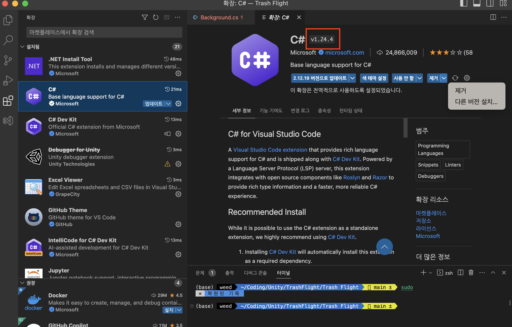Open 마켓플레이스 resource link
This screenshot has width=512, height=327.
(x=431, y=213)
